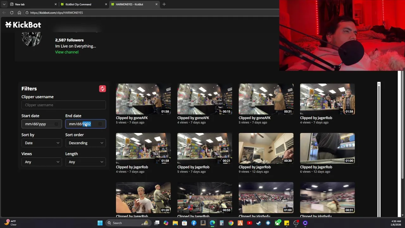
Task: Open Xbox app from the taskbar
Action: click(277, 223)
